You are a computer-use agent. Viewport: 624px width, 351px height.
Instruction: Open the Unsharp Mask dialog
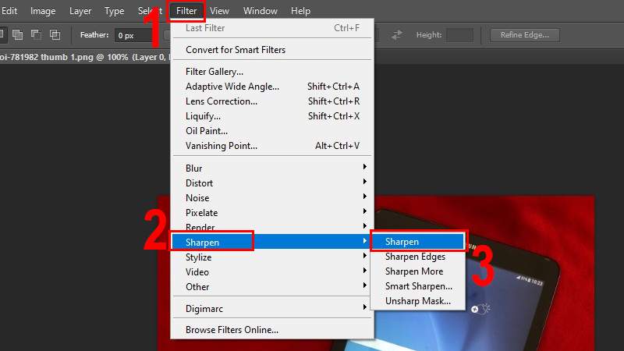417,301
